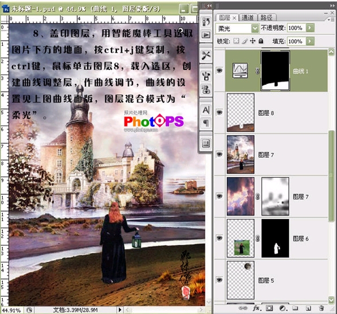Open the History panel icon in dock

[206, 22]
